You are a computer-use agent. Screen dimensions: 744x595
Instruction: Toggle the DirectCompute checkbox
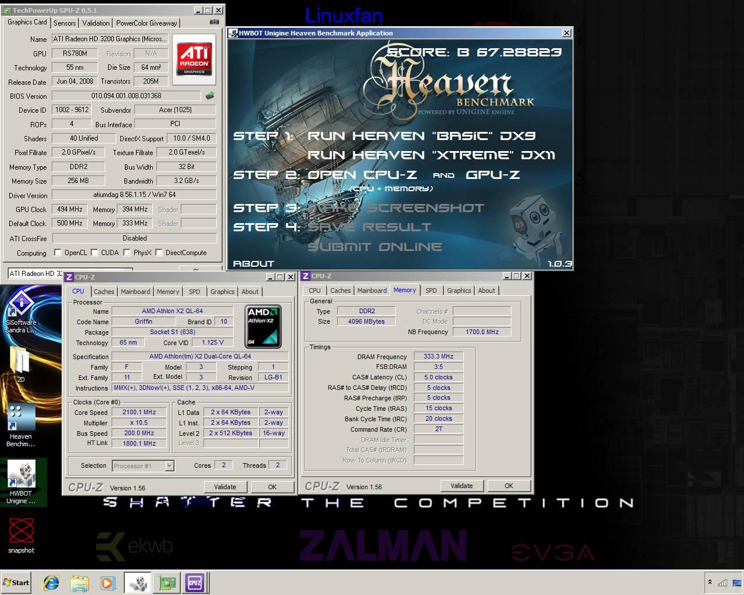(x=159, y=253)
